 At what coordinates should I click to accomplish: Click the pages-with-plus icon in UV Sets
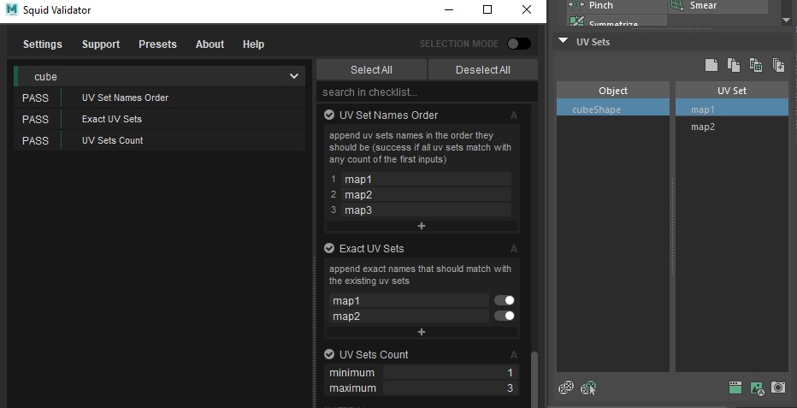tap(778, 65)
